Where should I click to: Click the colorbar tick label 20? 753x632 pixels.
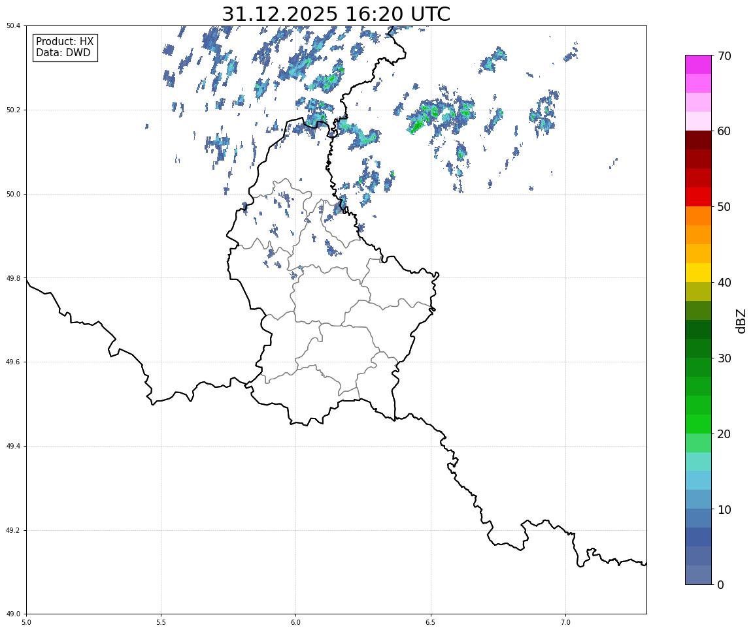pyautogui.click(x=724, y=434)
